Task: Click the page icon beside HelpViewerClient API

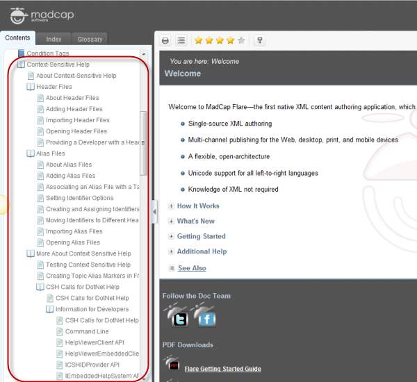Action: (x=60, y=342)
